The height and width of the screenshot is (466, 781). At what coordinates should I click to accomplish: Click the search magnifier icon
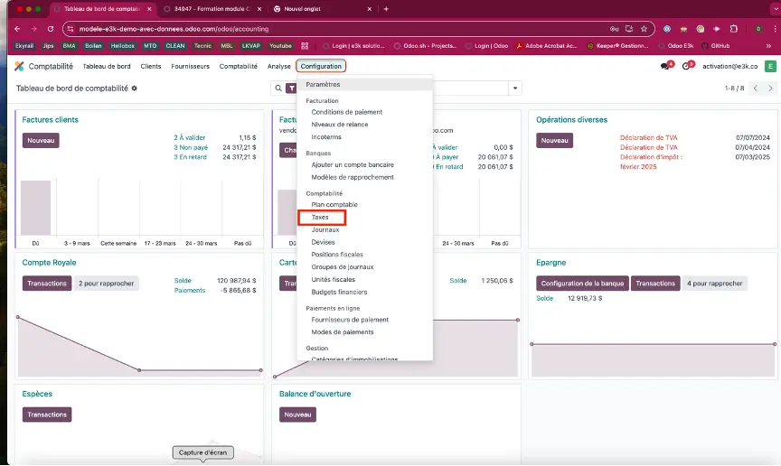(x=278, y=89)
